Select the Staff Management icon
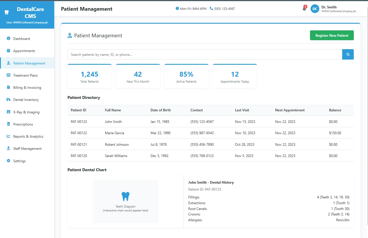368x238 pixels. click(x=8, y=148)
